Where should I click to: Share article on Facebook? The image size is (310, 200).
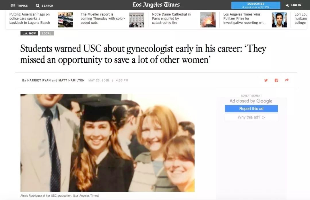tap(276, 80)
